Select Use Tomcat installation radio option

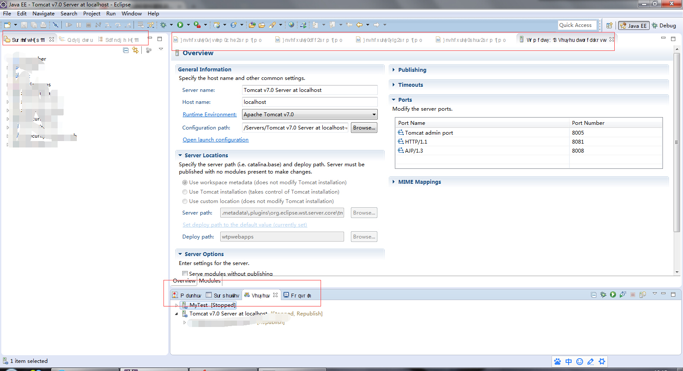[x=185, y=192]
